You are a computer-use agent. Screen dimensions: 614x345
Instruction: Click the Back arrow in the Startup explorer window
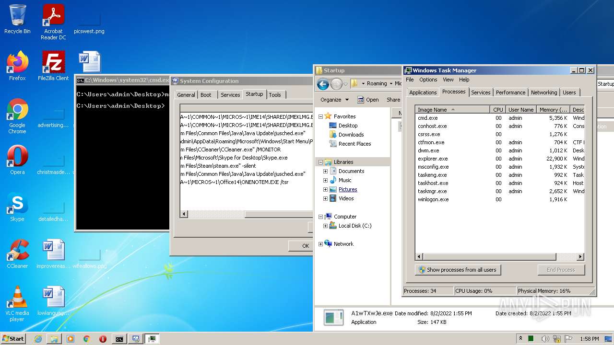coord(323,84)
